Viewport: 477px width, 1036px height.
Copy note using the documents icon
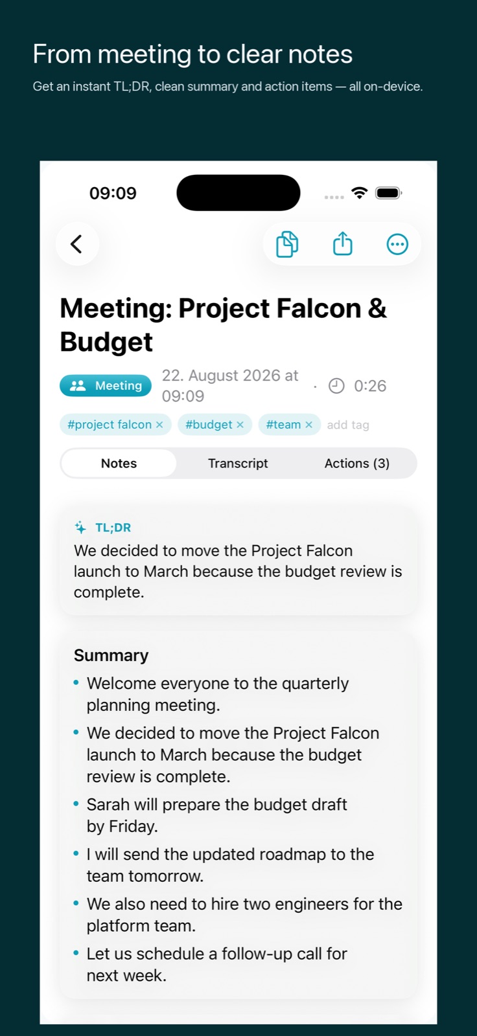click(x=287, y=244)
